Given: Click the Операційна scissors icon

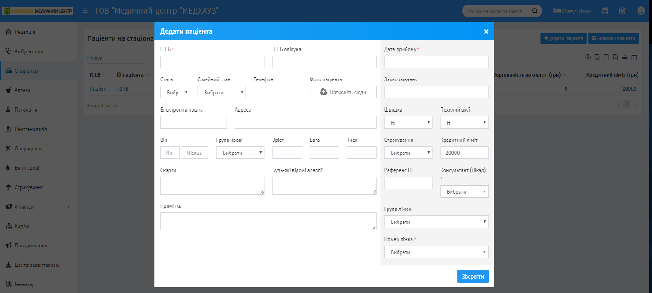Looking at the screenshot, I should pos(8,149).
